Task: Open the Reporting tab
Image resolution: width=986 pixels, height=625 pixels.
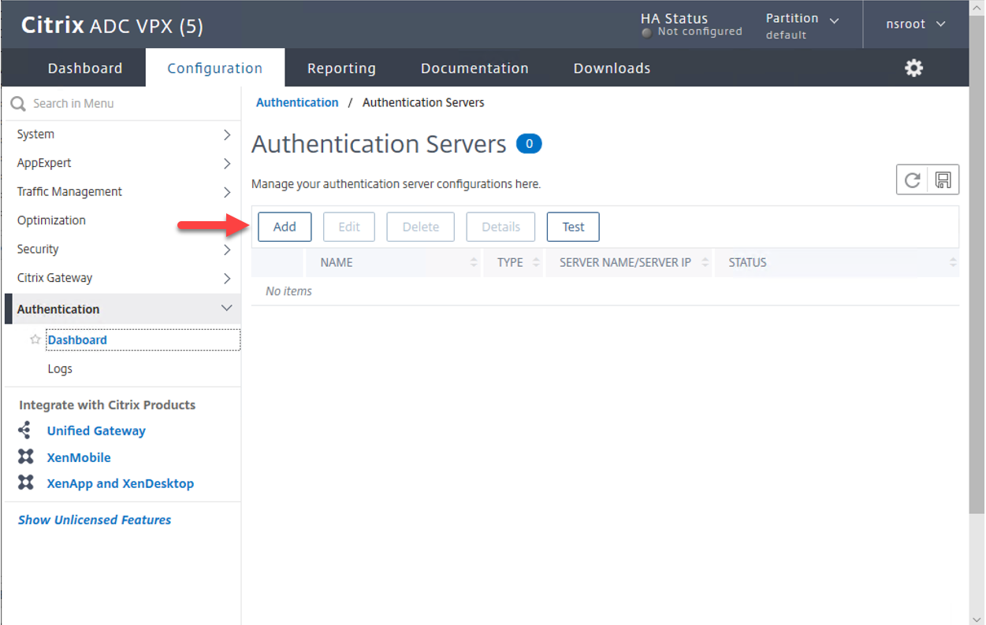Action: 341,68
